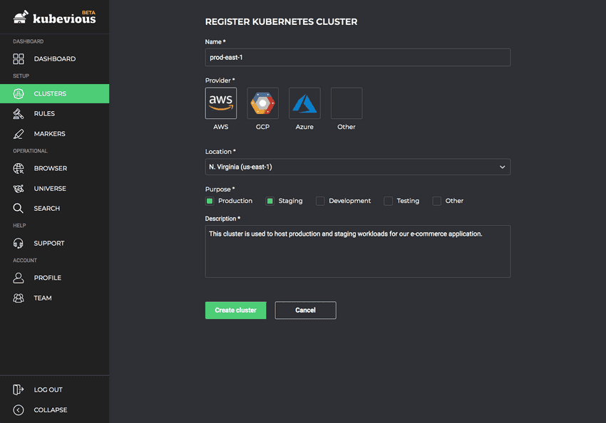Click the Rules gavel icon
Viewport: 606px width, 423px height.
coord(19,114)
